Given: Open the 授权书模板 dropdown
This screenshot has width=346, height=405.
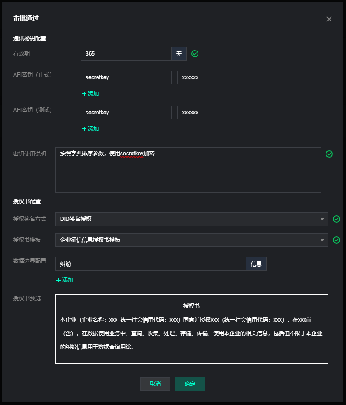Looking at the screenshot, I should tap(191, 240).
